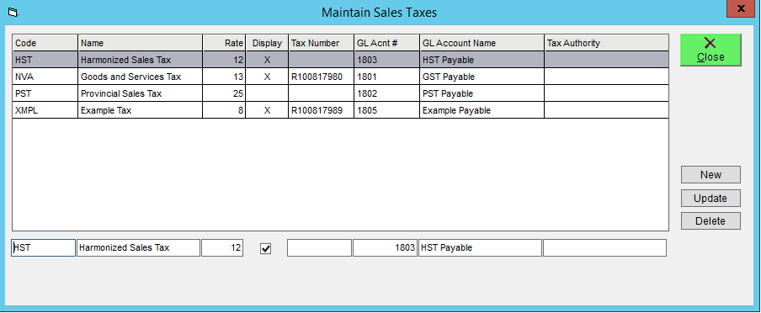This screenshot has height=313, width=761.
Task: Click the Update button
Action: [710, 198]
